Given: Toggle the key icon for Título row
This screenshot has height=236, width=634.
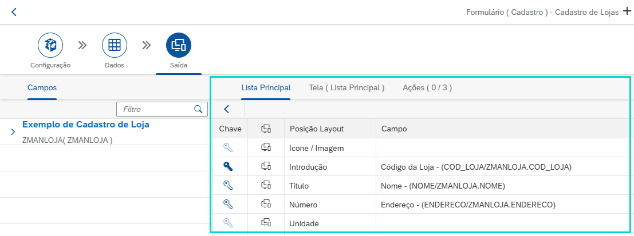Looking at the screenshot, I should [x=228, y=186].
